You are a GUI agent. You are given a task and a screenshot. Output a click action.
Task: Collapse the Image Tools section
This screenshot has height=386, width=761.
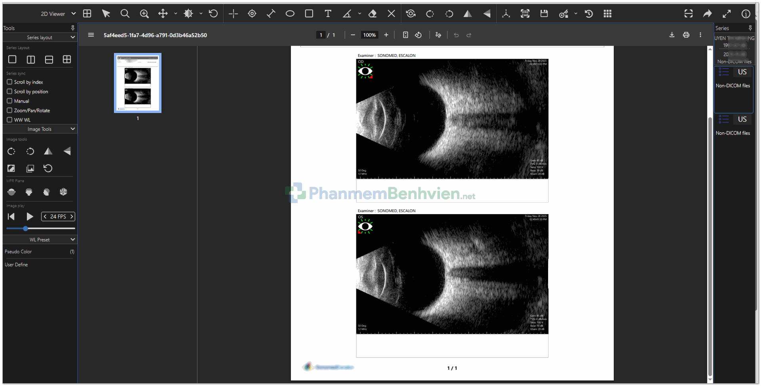click(x=73, y=129)
